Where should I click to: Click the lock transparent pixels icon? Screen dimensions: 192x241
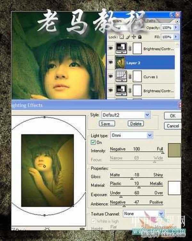click(122, 37)
